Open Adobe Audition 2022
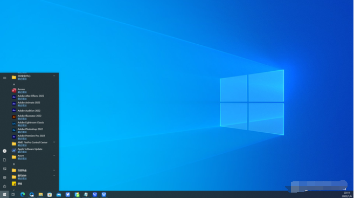Viewport: 354px width, 198px height. (x=34, y=111)
